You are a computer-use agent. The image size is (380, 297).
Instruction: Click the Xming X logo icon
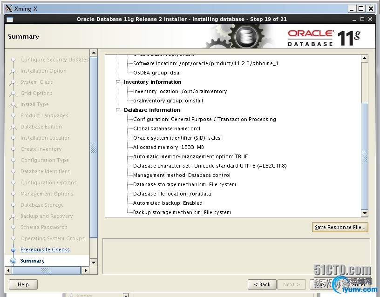(8, 8)
